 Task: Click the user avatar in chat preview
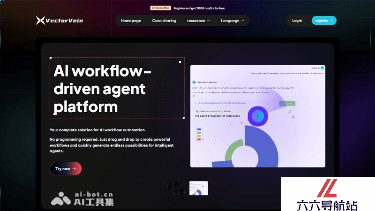322,68
